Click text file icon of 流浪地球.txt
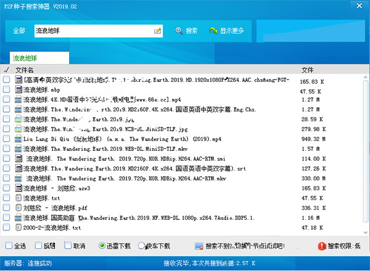The height and width of the screenshot is (271, 370). pos(18,198)
